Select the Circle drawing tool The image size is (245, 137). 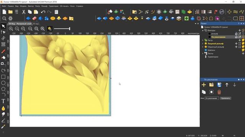pos(3,83)
